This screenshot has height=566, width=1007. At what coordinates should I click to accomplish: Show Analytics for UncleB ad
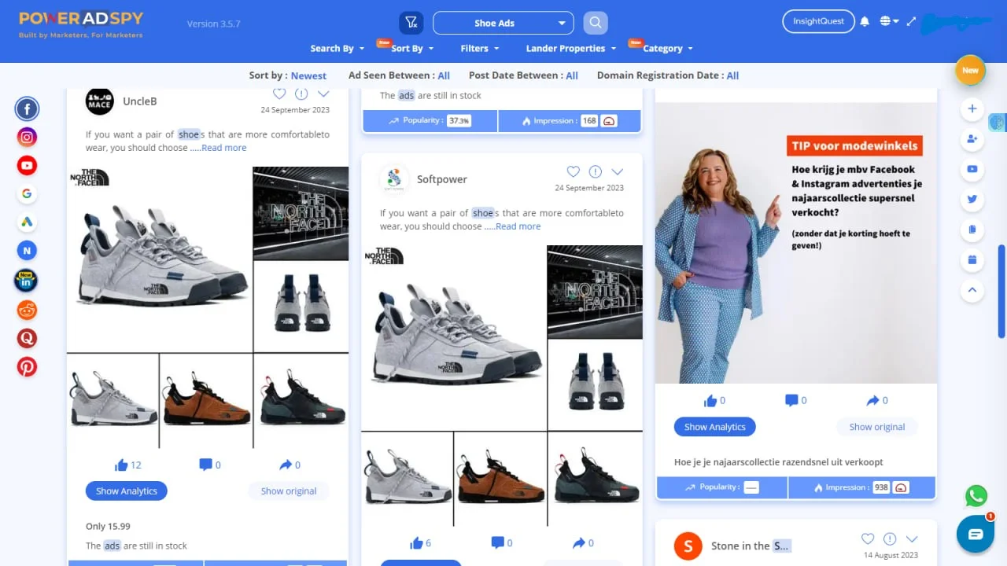[127, 491]
